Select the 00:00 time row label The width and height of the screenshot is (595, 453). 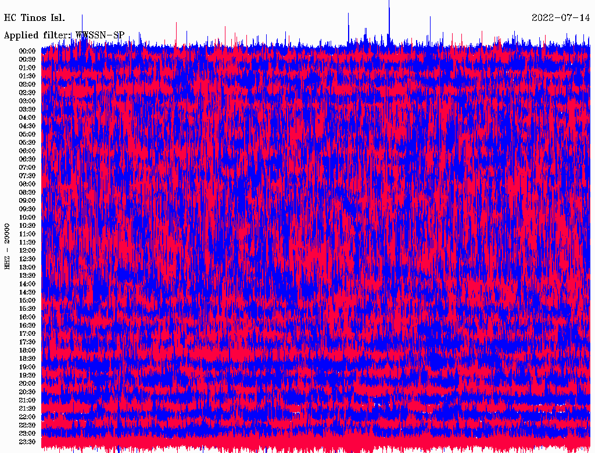[27, 51]
